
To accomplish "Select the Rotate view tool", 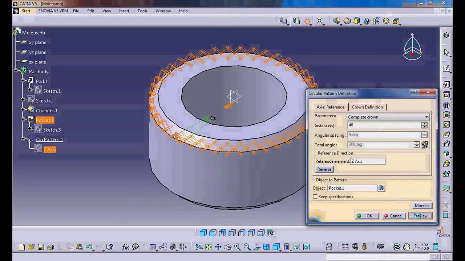I will tap(228, 247).
